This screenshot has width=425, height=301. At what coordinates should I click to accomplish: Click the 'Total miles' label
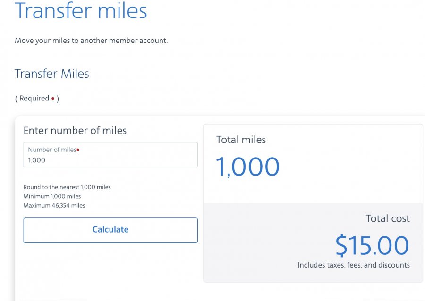tap(241, 140)
